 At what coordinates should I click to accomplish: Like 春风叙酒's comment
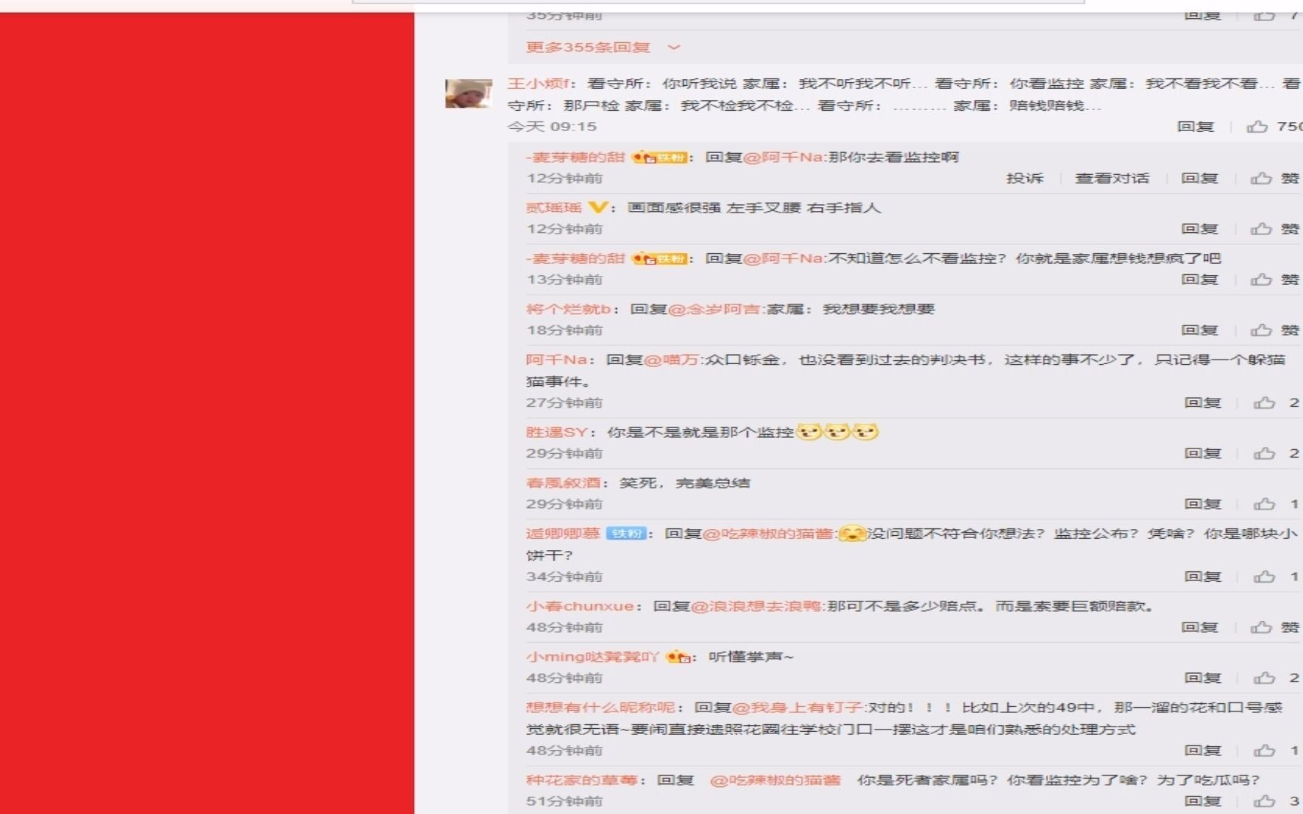tap(1263, 503)
